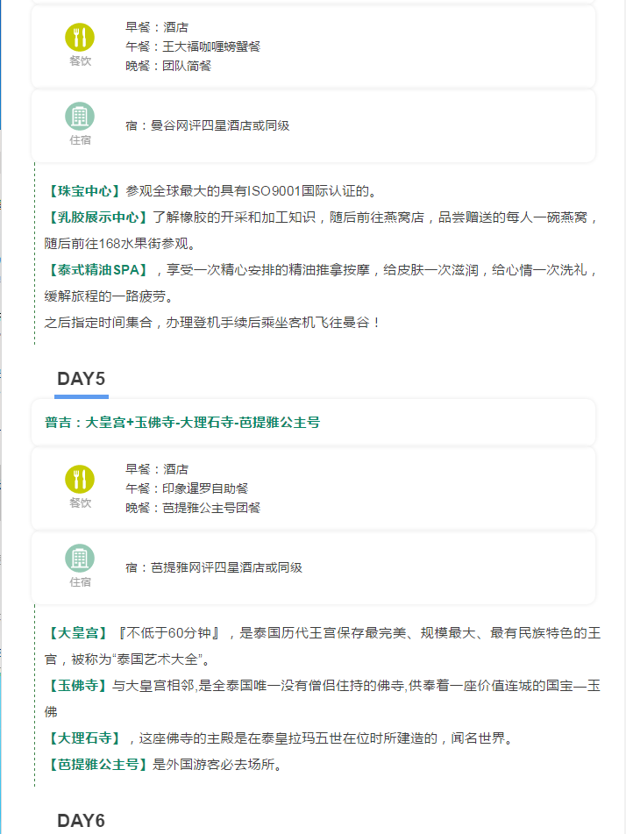Click the 宿：曼谷网评四星酒店或同级 lodging text

pyautogui.click(x=207, y=125)
